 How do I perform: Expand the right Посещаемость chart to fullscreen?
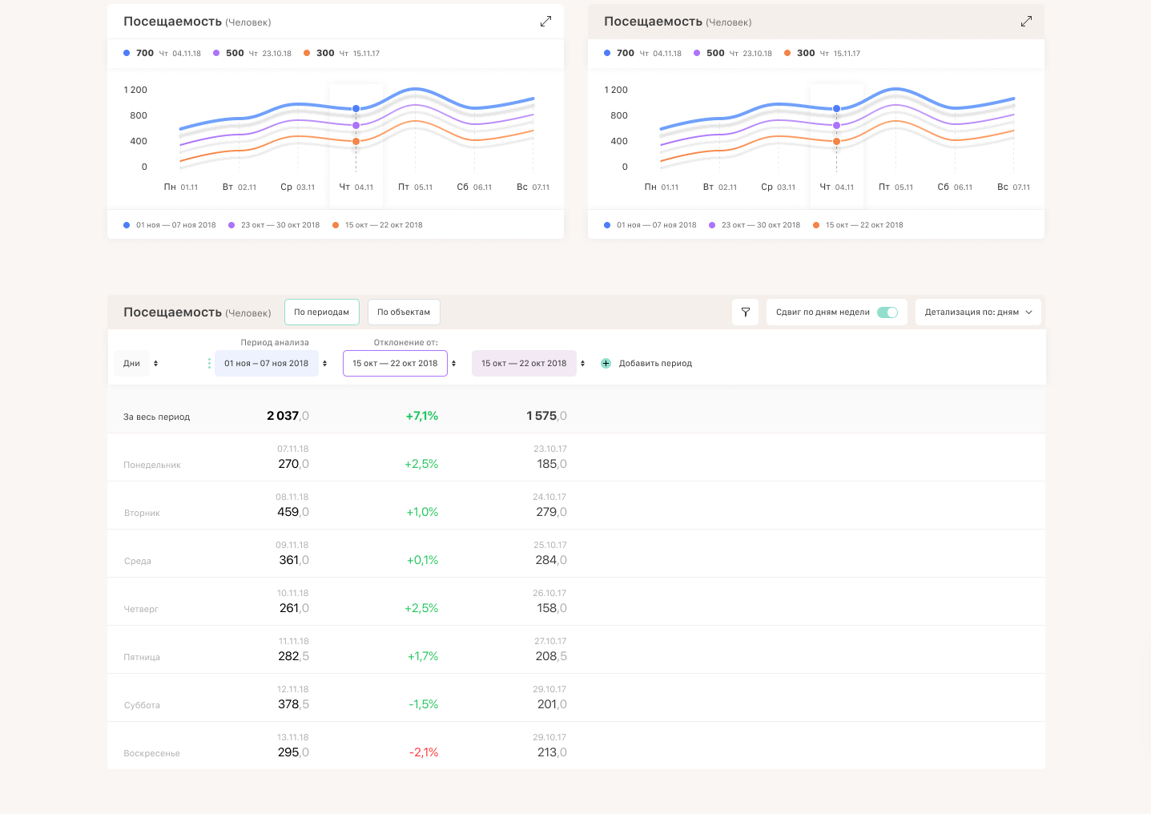click(1026, 22)
